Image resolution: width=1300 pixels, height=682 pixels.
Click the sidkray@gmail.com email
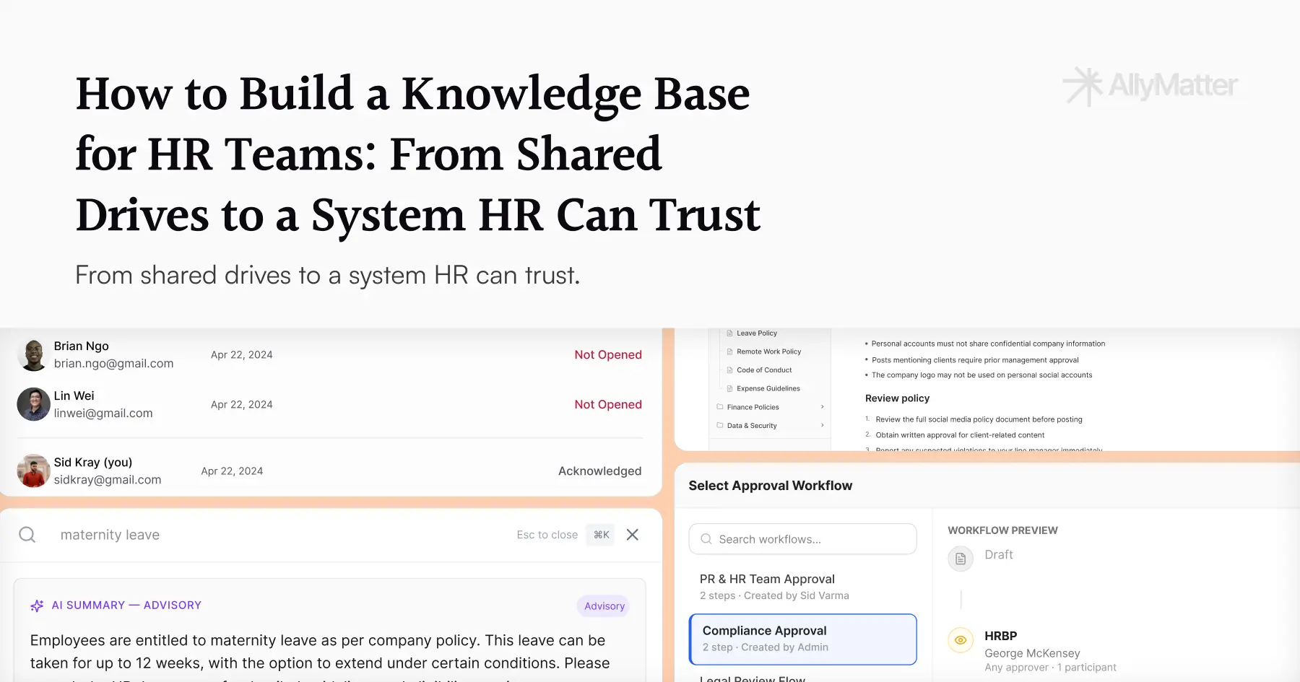point(108,479)
